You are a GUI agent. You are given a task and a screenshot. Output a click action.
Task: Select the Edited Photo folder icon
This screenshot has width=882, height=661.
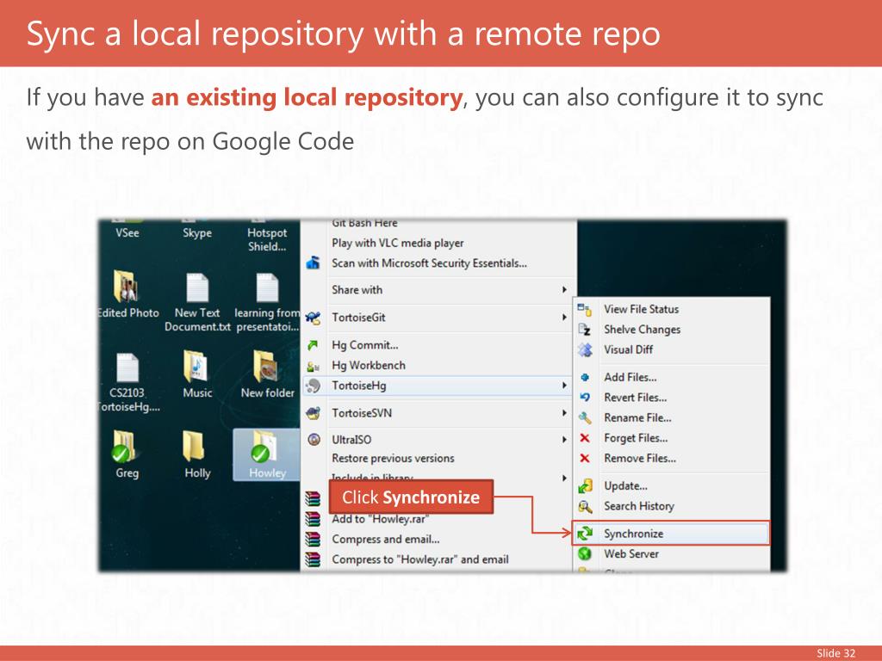tap(127, 294)
